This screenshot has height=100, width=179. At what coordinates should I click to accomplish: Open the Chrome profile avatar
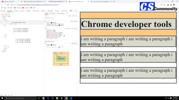tap(174, 5)
